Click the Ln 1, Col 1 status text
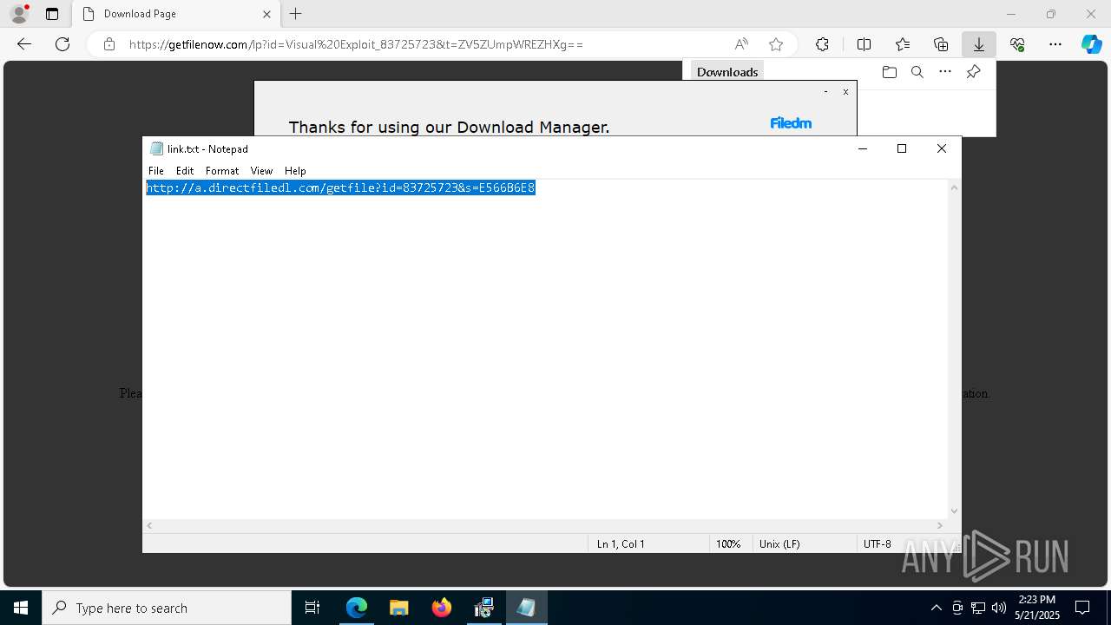Screen dimensions: 1111x625 click(621, 544)
